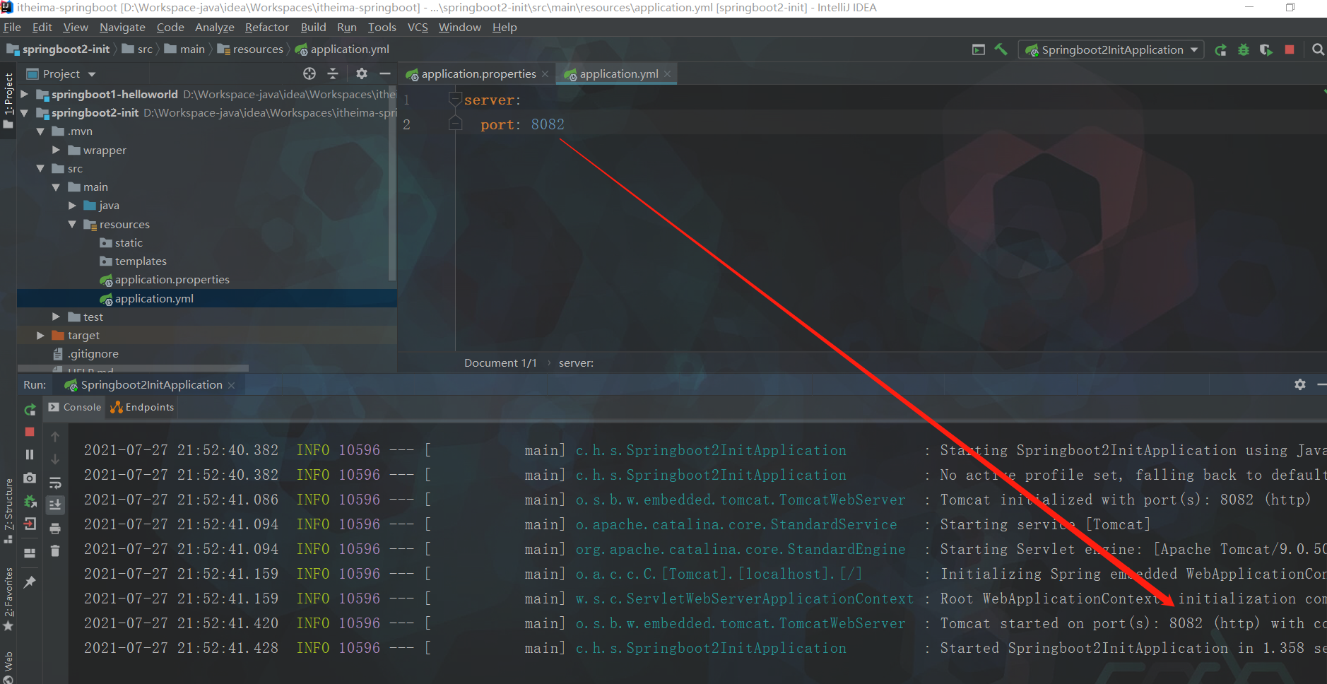The height and width of the screenshot is (684, 1327).
Task: Toggle soft-wrap in the console
Action: pyautogui.click(x=55, y=483)
